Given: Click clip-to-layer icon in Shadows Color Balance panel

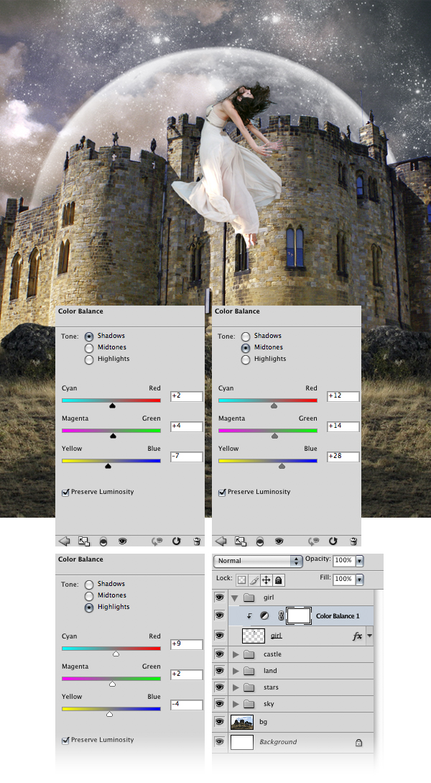Looking at the screenshot, I should [x=103, y=541].
